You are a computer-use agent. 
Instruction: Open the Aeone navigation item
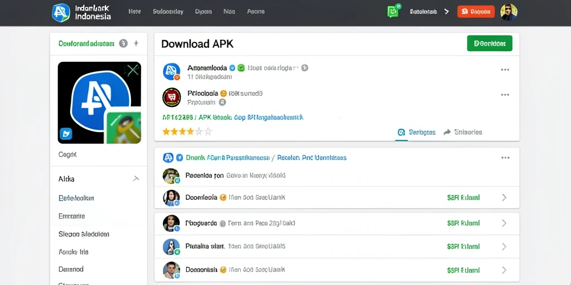tap(255, 12)
